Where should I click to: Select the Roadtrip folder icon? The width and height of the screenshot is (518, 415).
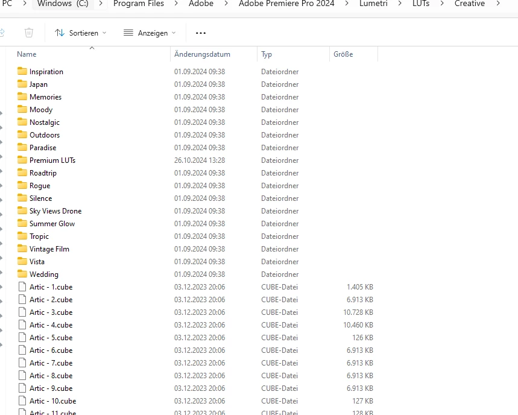click(x=22, y=173)
